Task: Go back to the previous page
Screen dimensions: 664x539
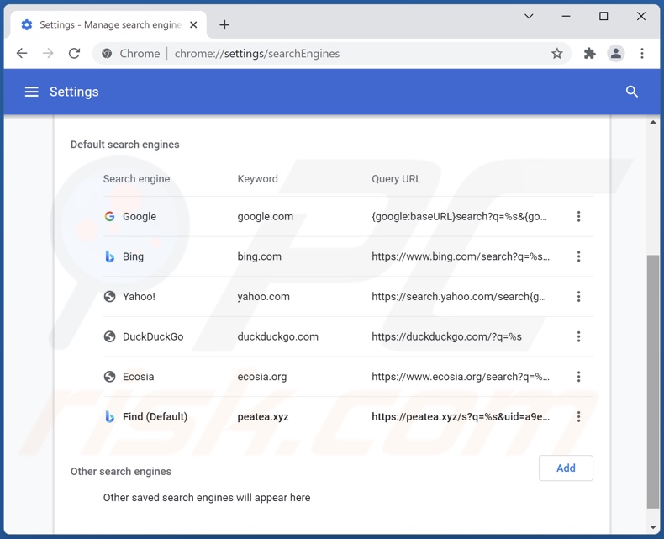Action: click(22, 54)
